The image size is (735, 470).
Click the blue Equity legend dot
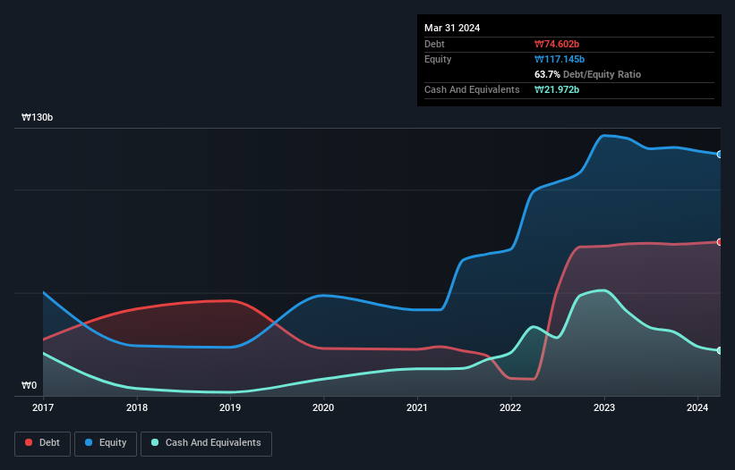pyautogui.click(x=89, y=442)
